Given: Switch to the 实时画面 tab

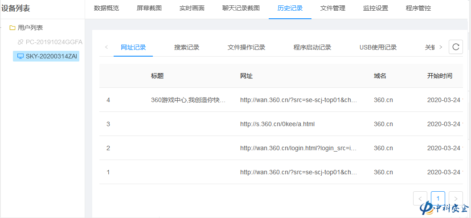Looking at the screenshot, I should click(192, 8).
